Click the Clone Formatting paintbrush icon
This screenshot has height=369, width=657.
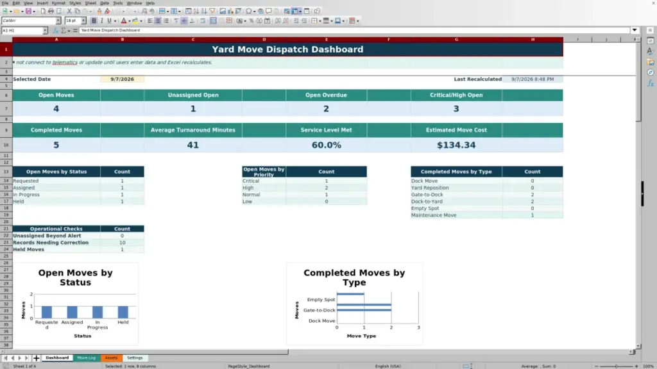click(99, 11)
